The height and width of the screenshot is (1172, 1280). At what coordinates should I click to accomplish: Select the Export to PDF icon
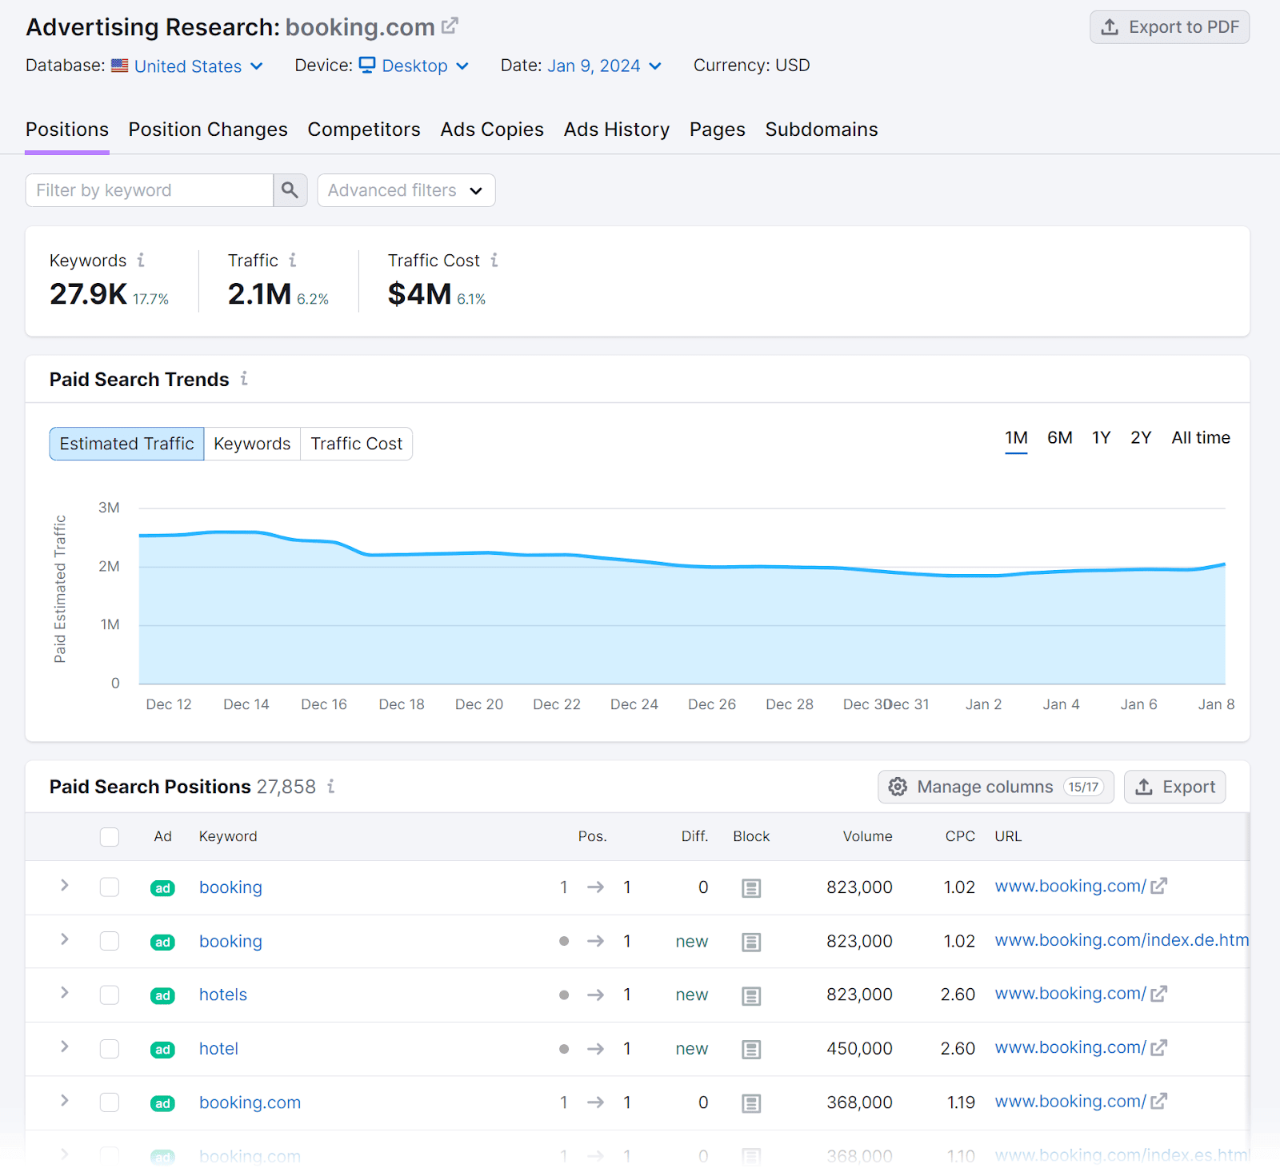[1110, 26]
